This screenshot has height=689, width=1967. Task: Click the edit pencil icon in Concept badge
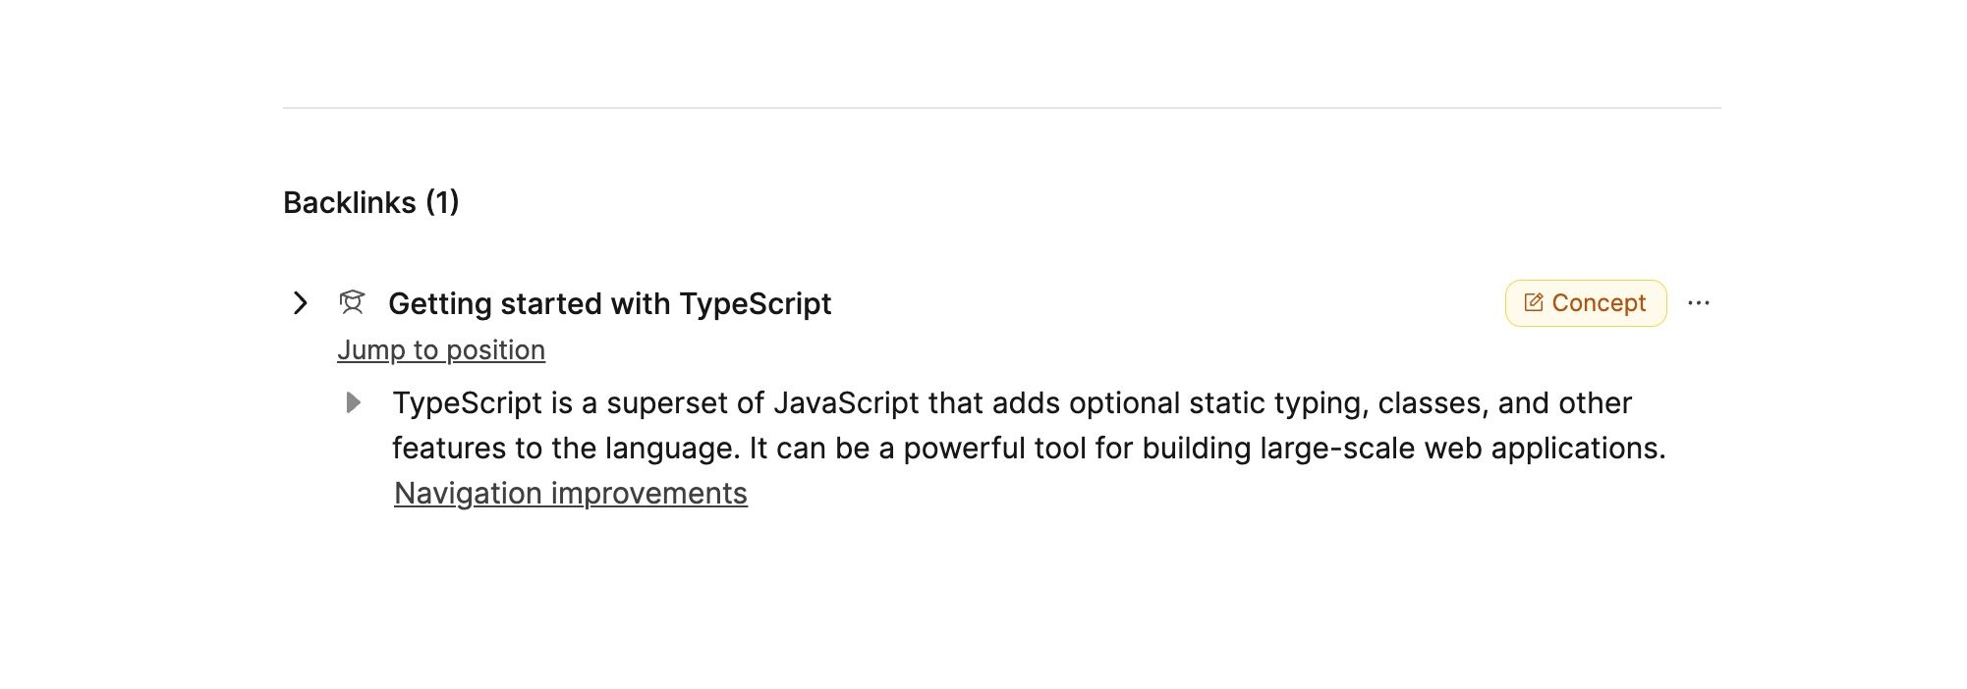[1533, 302]
